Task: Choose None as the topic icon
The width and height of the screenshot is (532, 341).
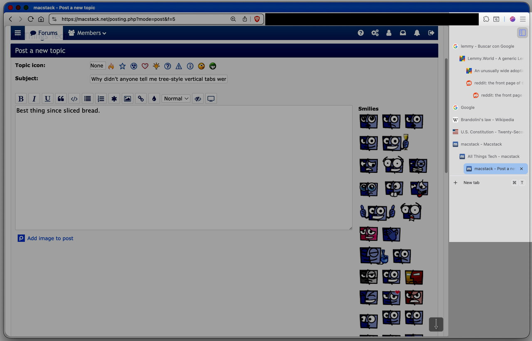Action: (x=97, y=66)
